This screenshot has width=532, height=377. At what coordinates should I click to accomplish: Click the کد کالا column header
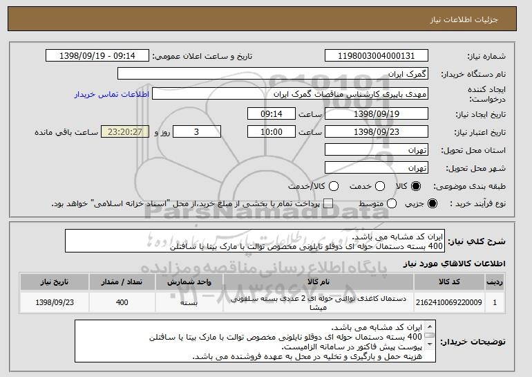449,282
